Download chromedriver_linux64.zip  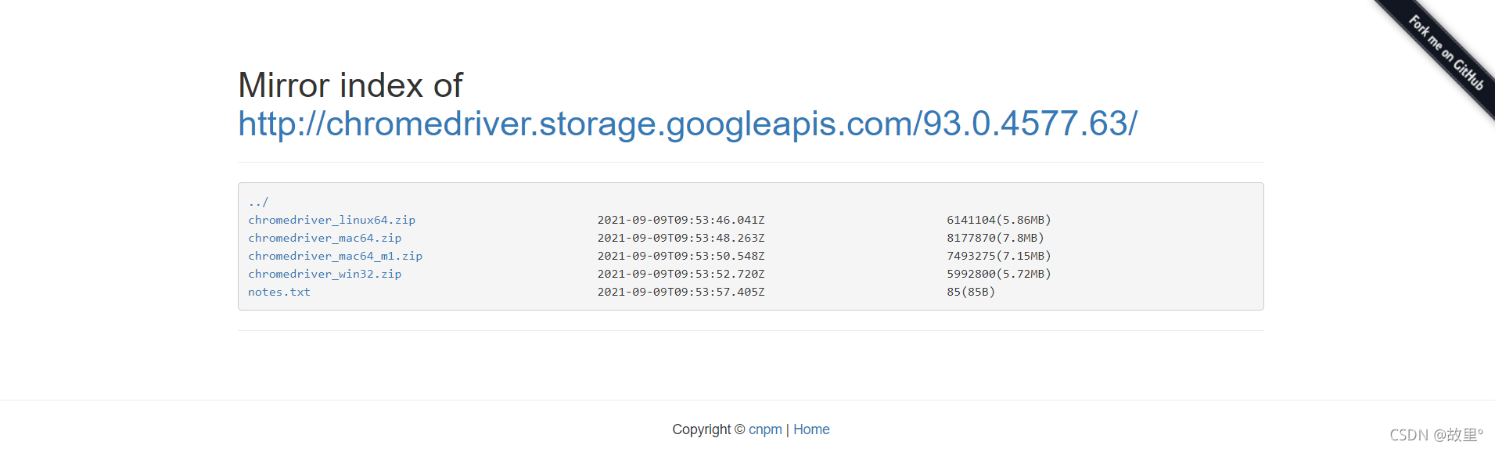pos(332,220)
